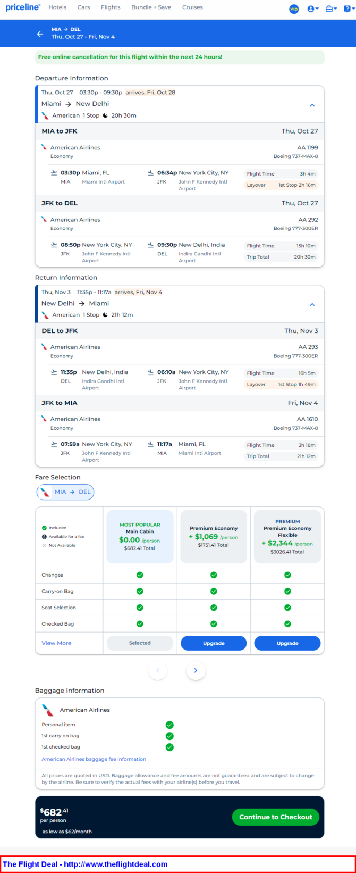The height and width of the screenshot is (873, 356).
Task: Open the Hotels tab
Action: (x=57, y=7)
